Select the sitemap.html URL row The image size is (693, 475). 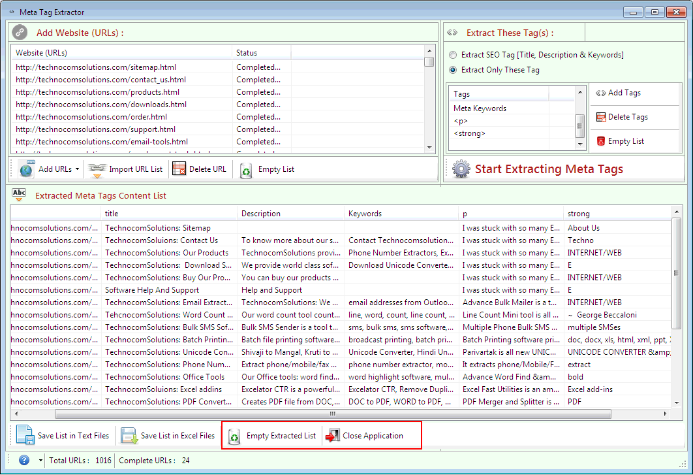coord(217,67)
